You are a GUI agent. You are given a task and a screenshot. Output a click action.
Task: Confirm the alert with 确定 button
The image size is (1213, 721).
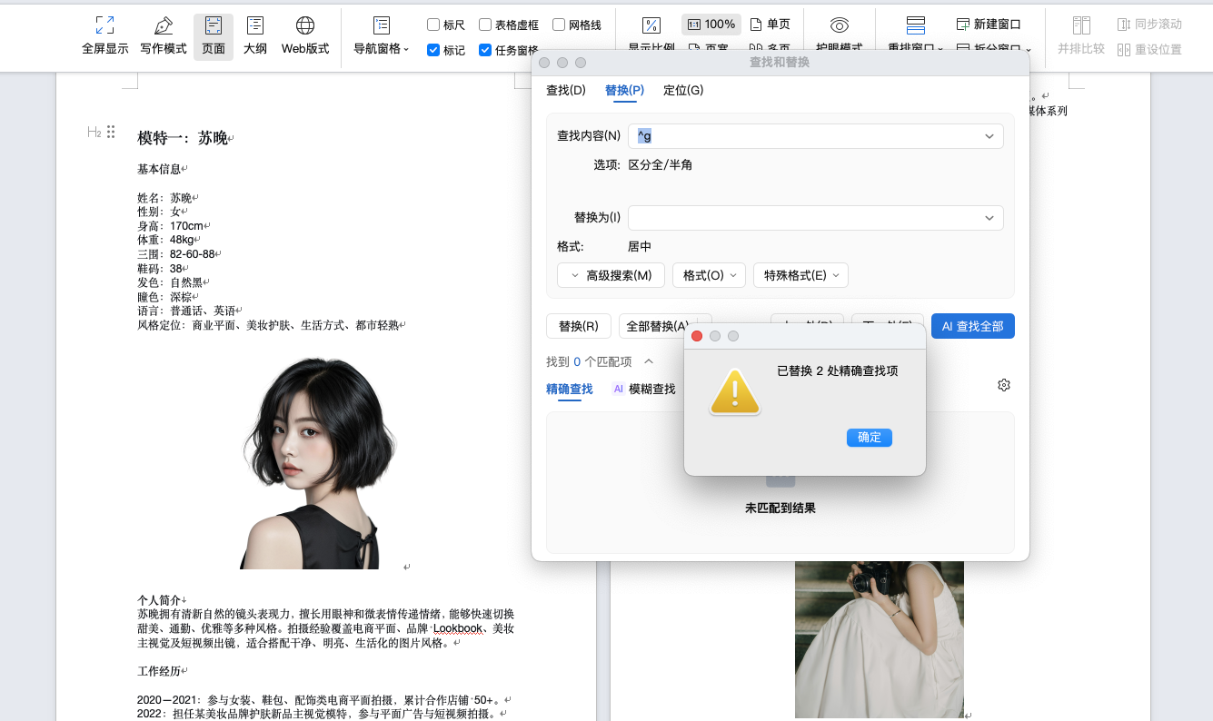pyautogui.click(x=870, y=438)
